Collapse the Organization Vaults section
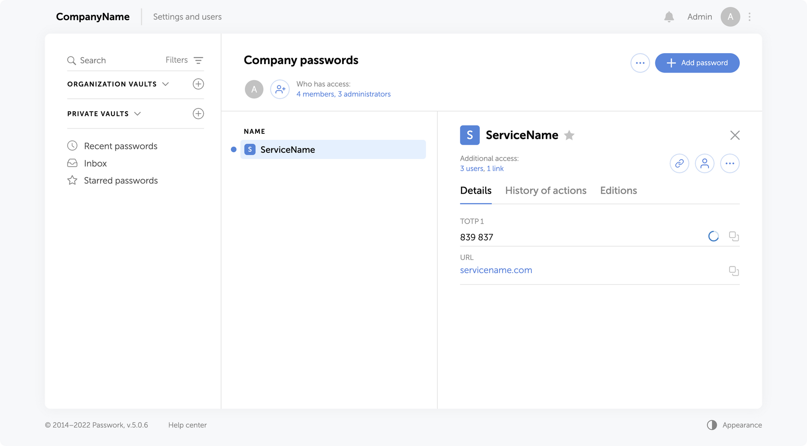This screenshot has height=446, width=807. pyautogui.click(x=165, y=84)
